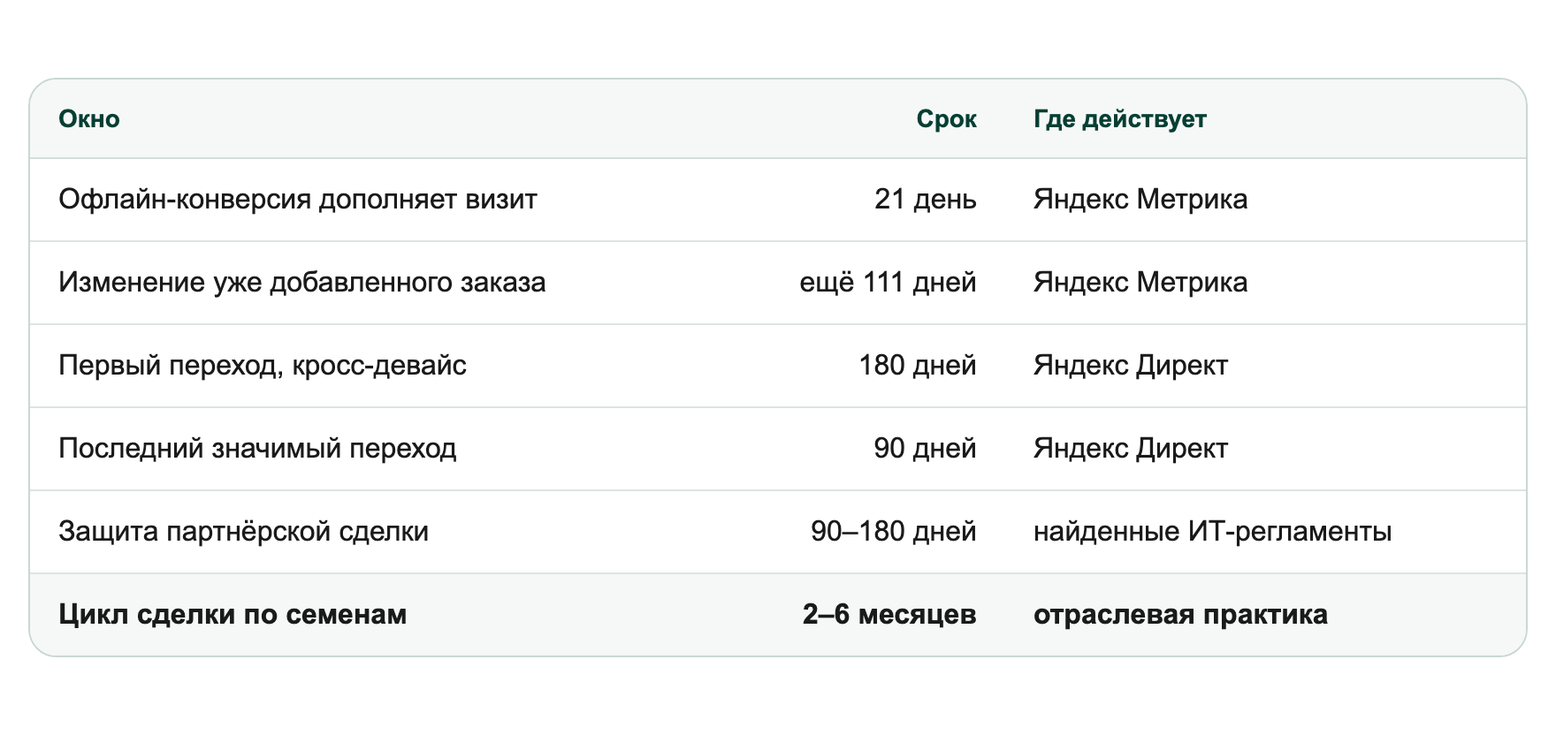The image size is (1556, 735).
Task: Select the "Офлайн-конверсия дополняет визит" cell
Action: point(298,200)
